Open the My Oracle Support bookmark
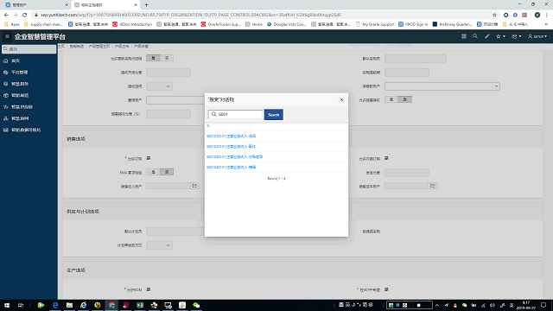This screenshot has width=553, height=311. (375, 24)
